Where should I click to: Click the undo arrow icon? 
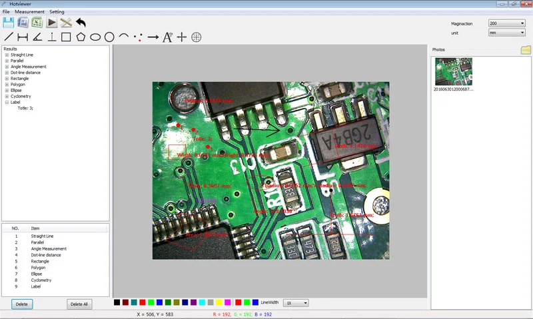81,23
